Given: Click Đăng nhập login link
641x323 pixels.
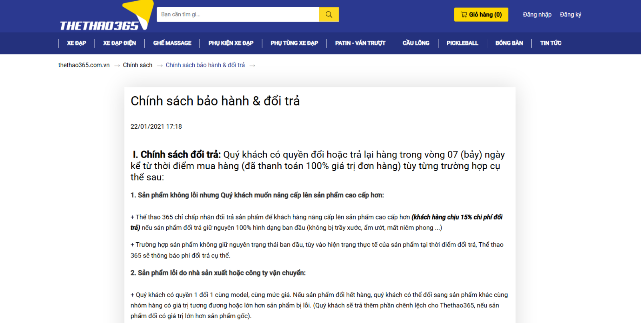Looking at the screenshot, I should [537, 15].
